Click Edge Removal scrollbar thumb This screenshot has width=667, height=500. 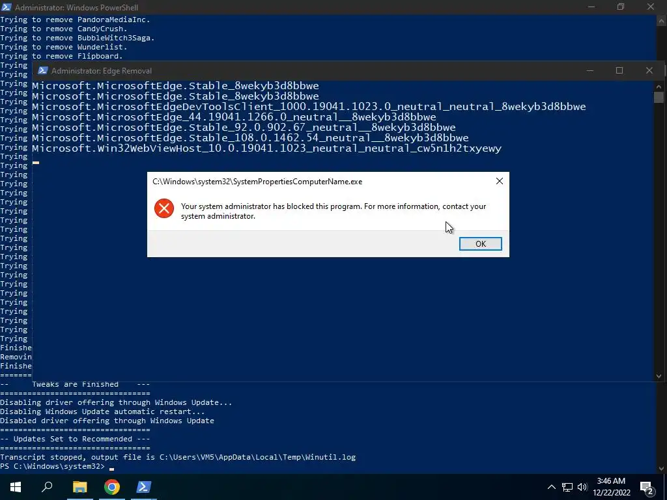tap(659, 97)
